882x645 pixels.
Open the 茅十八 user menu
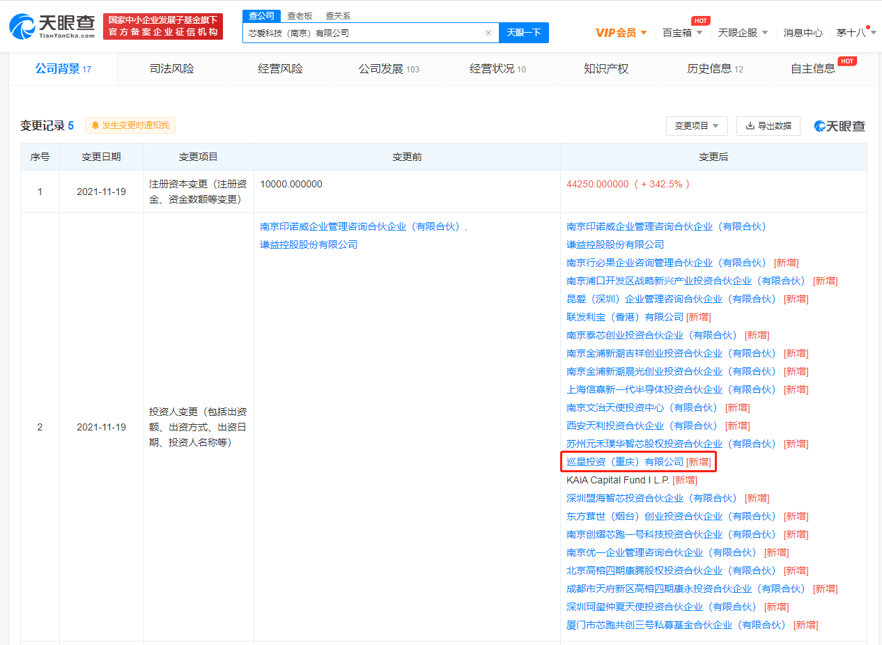(856, 33)
